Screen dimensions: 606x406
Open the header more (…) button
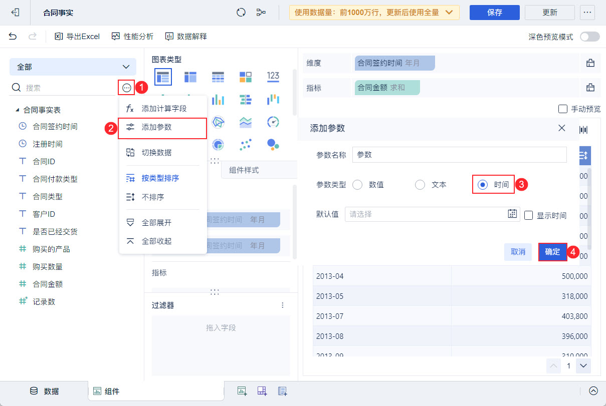point(587,13)
